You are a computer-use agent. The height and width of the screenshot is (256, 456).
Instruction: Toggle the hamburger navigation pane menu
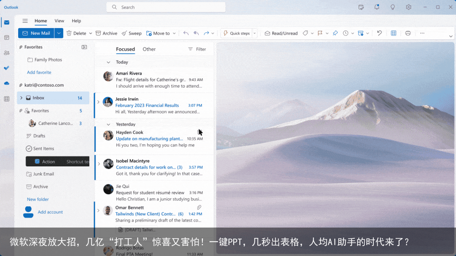click(25, 21)
